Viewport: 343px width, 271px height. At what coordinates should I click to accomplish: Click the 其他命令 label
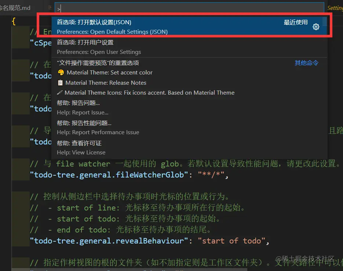point(306,63)
